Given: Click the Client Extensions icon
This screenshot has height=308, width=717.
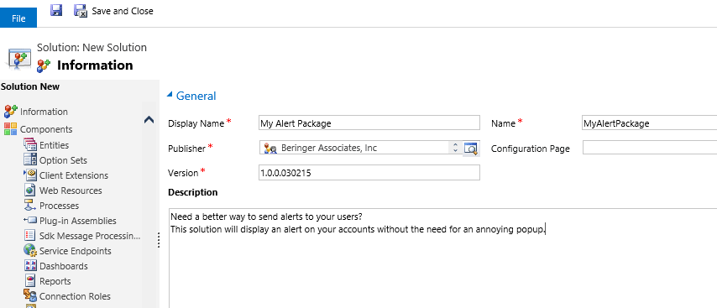Looking at the screenshot, I should (30, 175).
